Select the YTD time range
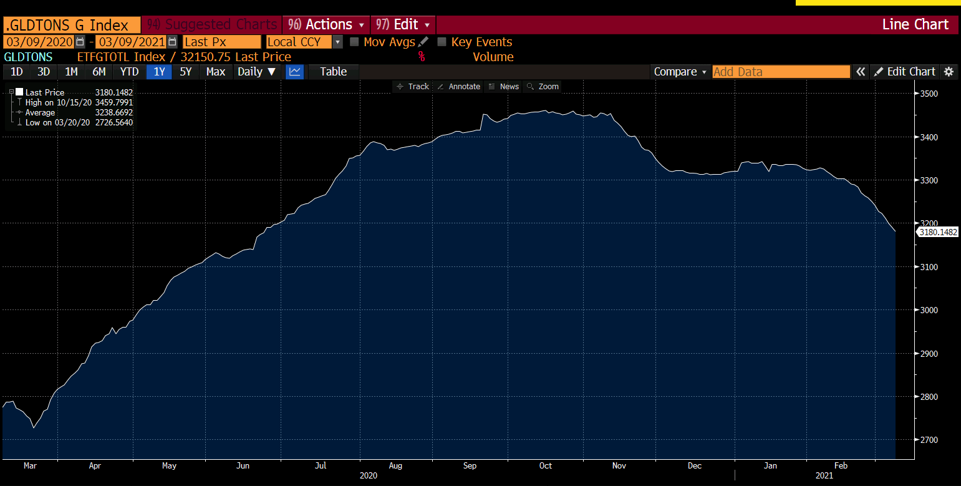The image size is (961, 486). point(129,72)
